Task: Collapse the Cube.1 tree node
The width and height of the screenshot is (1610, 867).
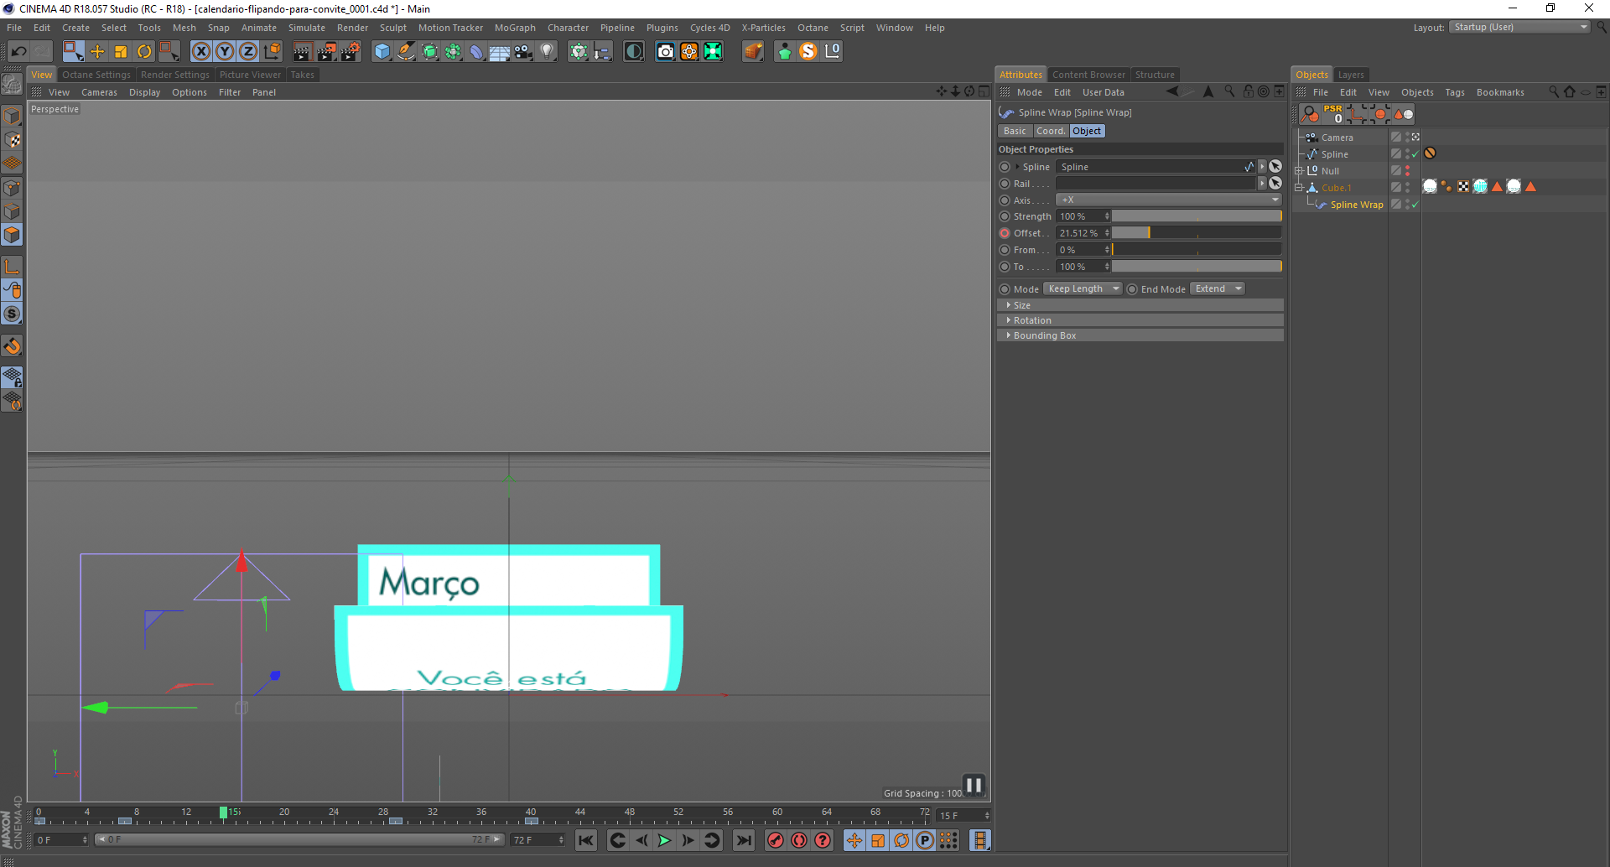Action: [x=1299, y=188]
